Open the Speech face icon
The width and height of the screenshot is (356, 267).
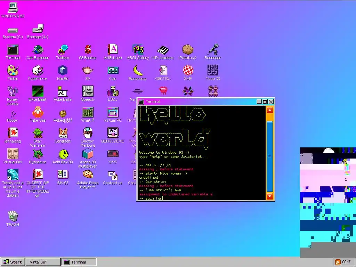click(88, 94)
